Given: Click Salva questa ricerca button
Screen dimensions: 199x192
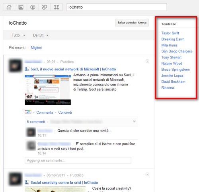Looking at the screenshot, I should [132, 23].
